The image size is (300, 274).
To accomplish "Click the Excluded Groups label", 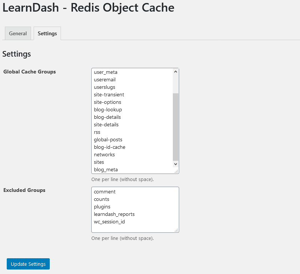I will coord(24,190).
